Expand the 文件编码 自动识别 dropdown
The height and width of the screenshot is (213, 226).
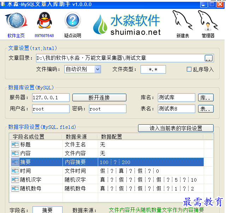click(97, 69)
